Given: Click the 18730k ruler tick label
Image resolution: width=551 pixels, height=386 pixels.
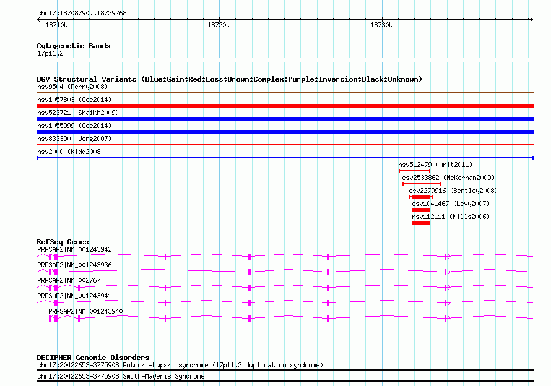Looking at the screenshot, I should [x=381, y=25].
